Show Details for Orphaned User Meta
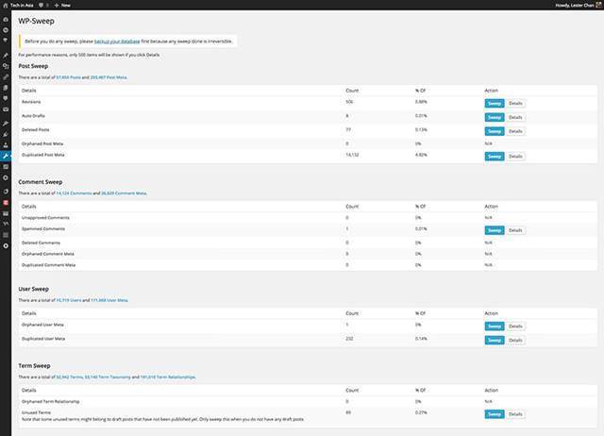 click(x=515, y=327)
